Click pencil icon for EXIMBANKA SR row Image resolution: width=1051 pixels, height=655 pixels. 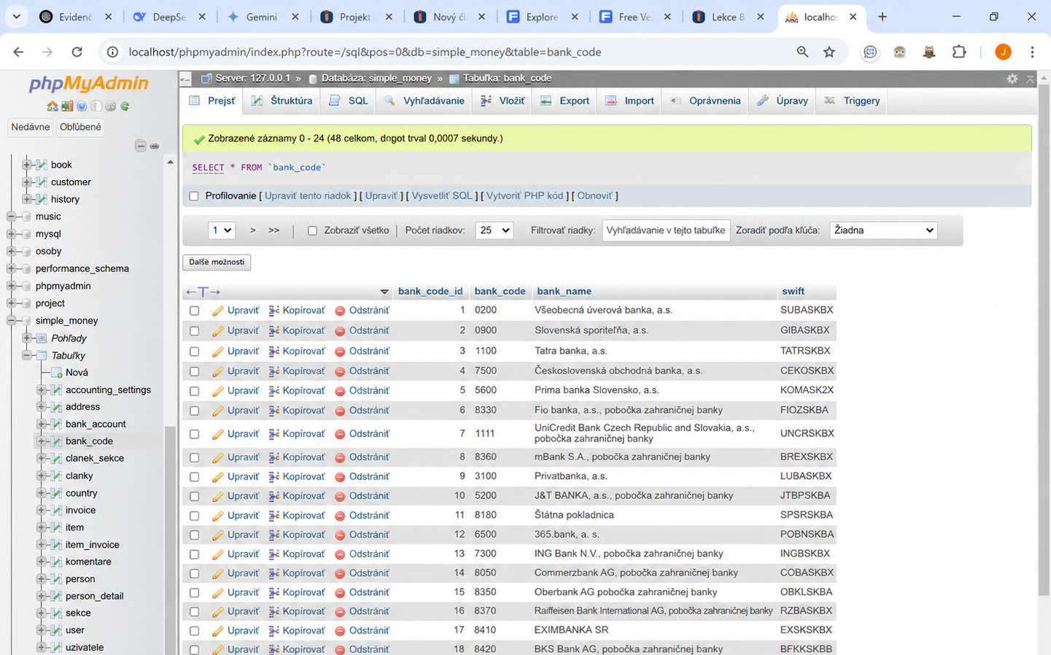[217, 631]
